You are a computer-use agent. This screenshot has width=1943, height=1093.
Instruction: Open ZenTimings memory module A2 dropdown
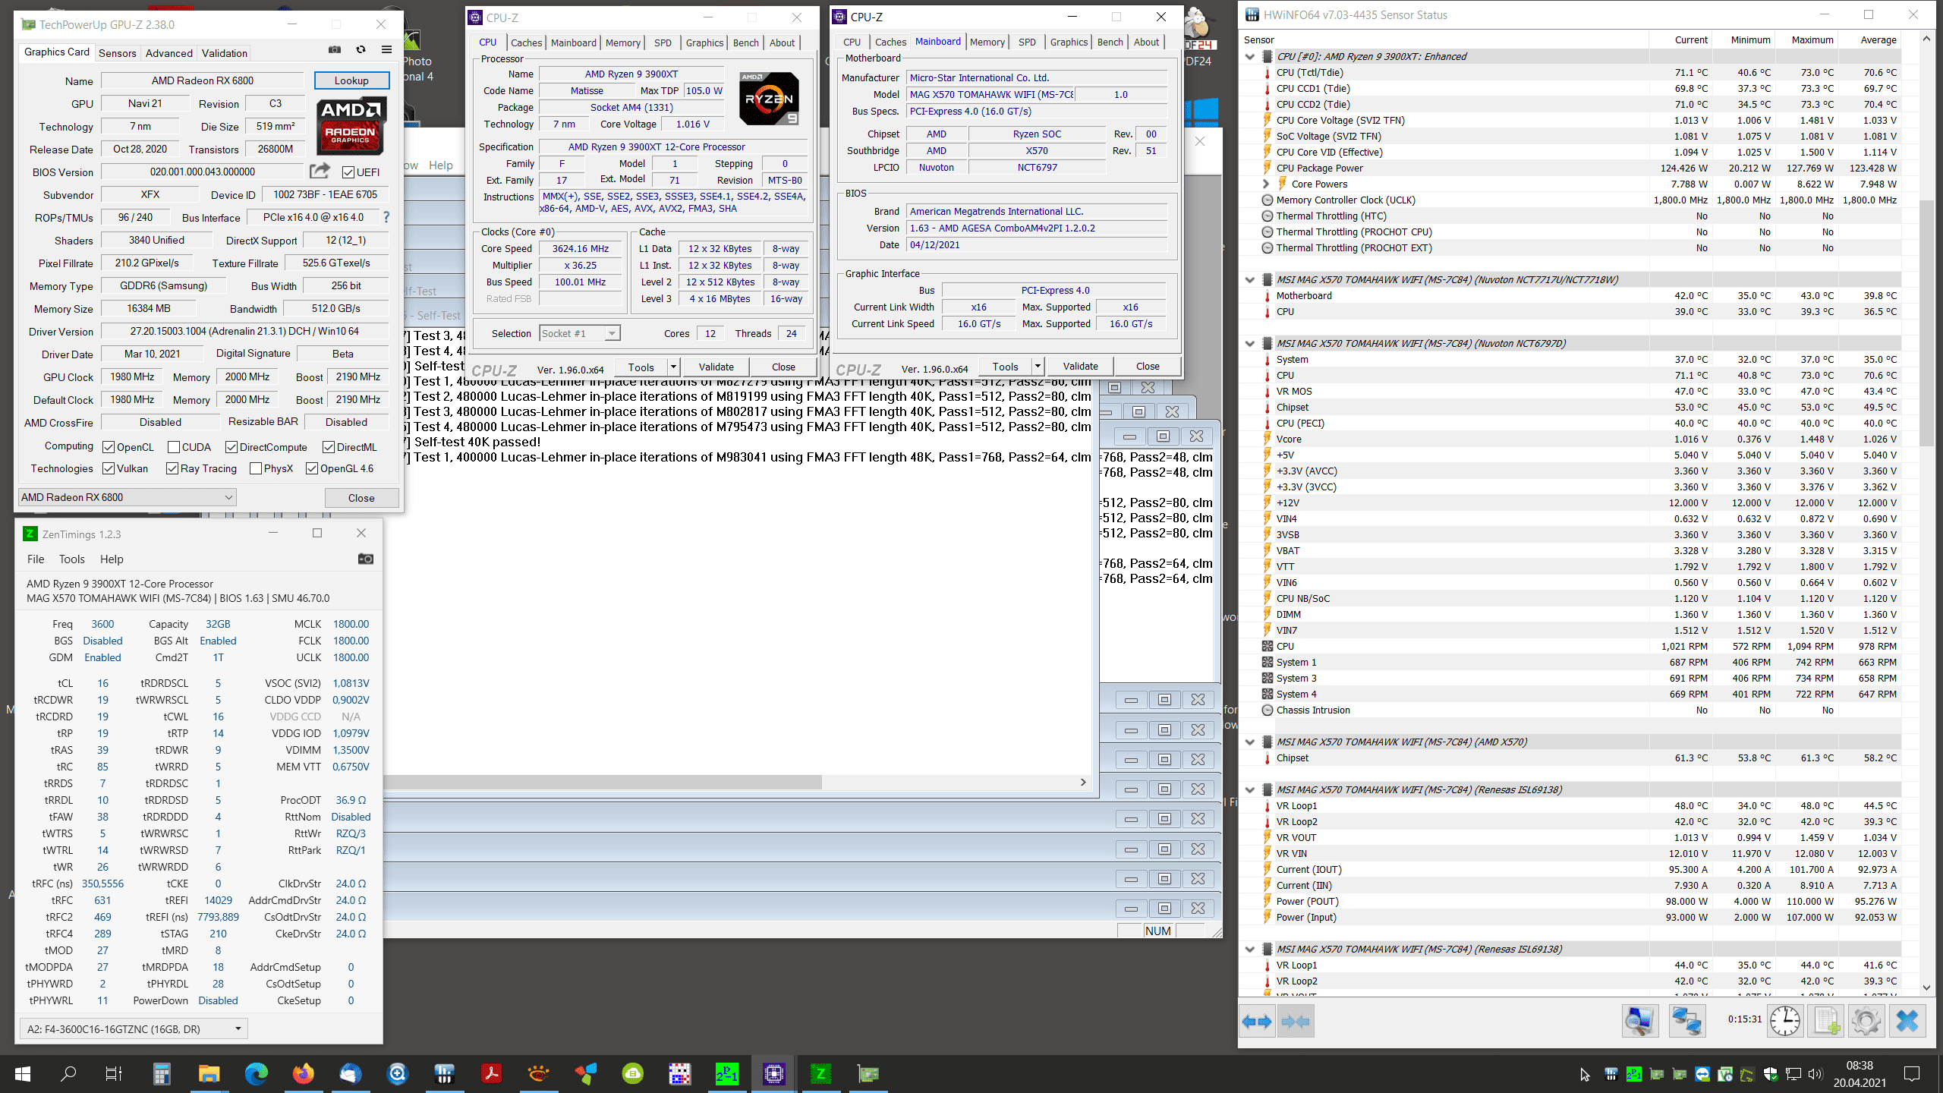coord(134,1029)
